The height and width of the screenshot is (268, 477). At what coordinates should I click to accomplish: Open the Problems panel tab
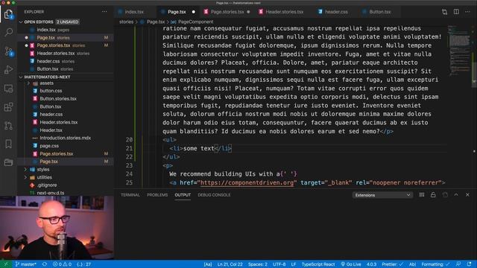pyautogui.click(x=157, y=195)
